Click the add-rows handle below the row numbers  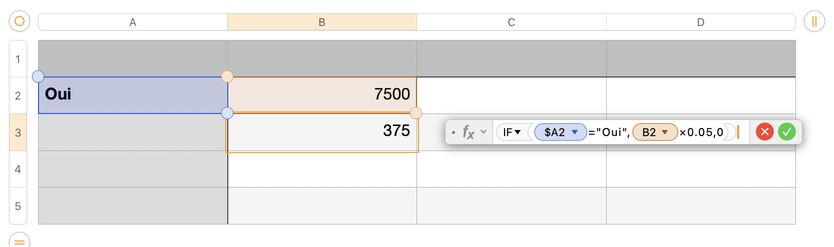click(x=20, y=241)
